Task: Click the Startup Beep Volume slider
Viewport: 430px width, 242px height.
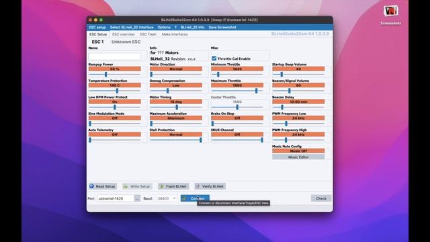Action: 298,75
